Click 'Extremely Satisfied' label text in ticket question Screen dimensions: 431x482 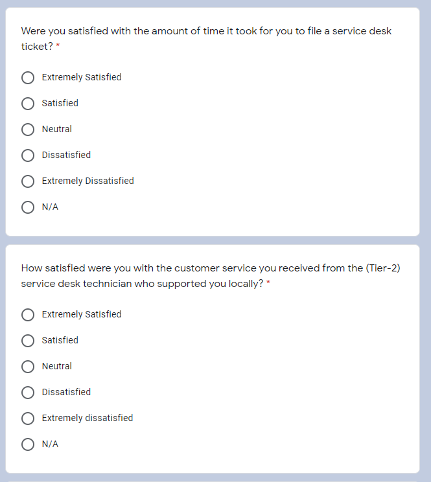pyautogui.click(x=82, y=77)
